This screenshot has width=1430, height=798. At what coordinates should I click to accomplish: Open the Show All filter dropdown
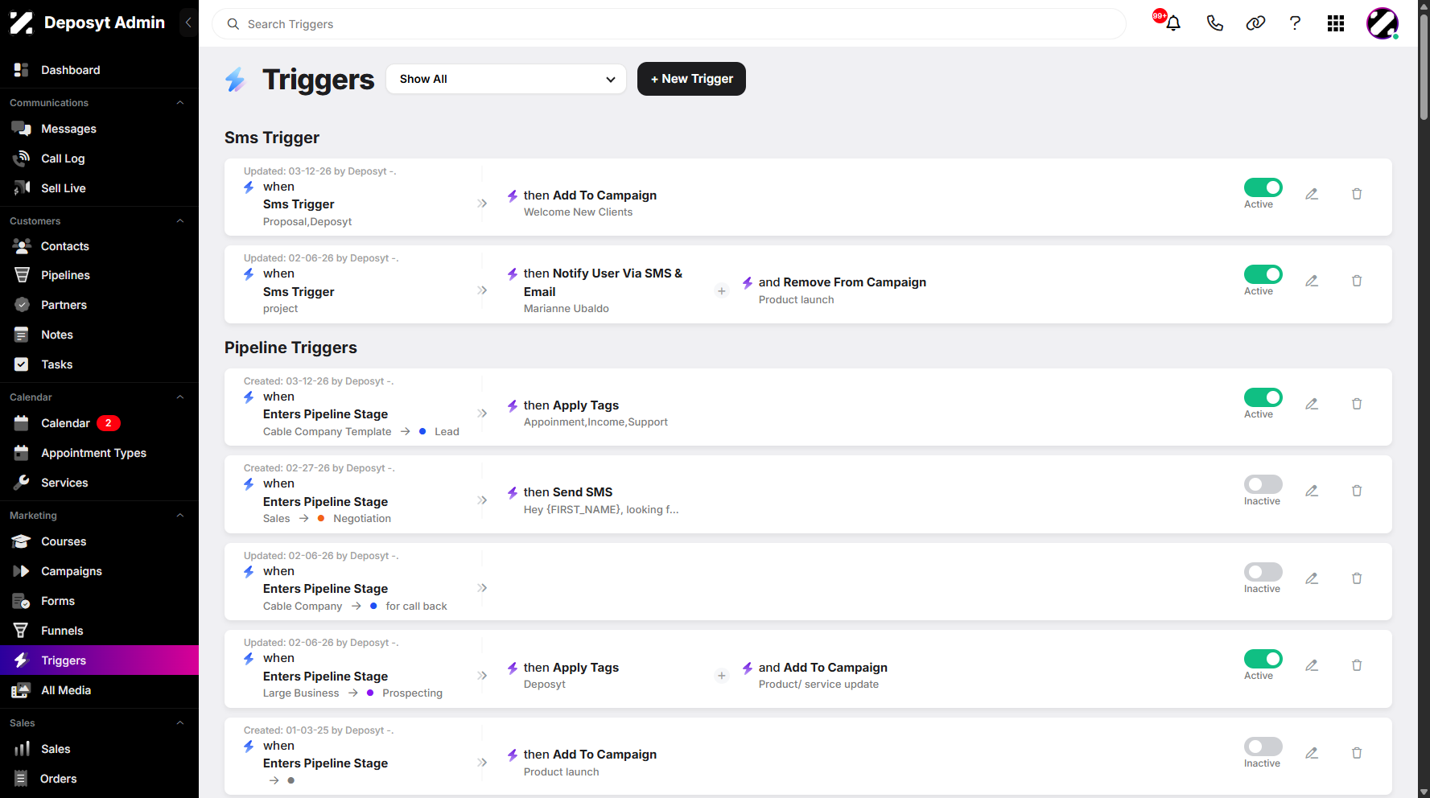click(506, 79)
